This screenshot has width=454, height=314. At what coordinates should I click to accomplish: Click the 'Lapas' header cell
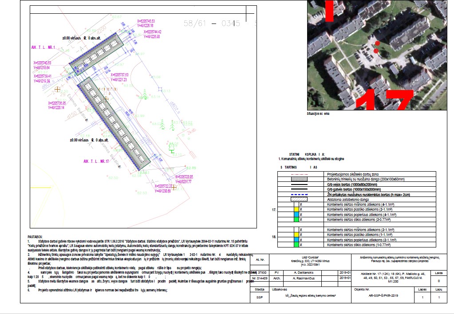tap(422, 290)
